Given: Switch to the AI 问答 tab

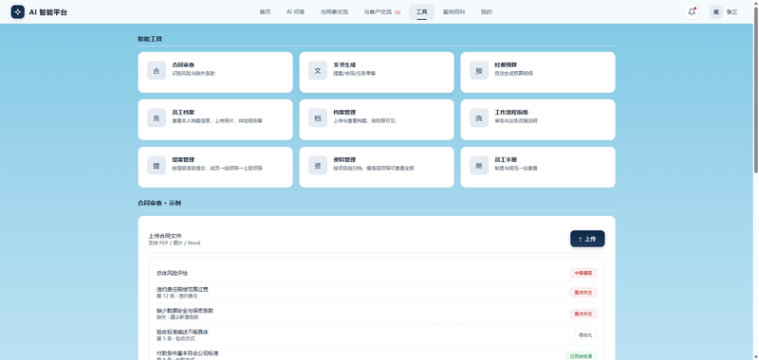Looking at the screenshot, I should (x=295, y=12).
